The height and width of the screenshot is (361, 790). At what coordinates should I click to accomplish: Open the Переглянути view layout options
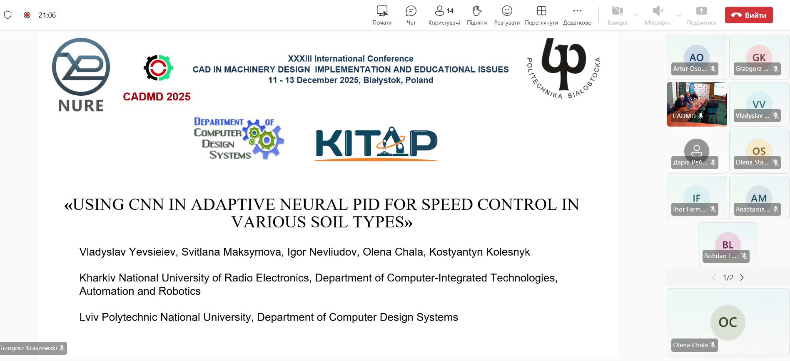pos(541,15)
